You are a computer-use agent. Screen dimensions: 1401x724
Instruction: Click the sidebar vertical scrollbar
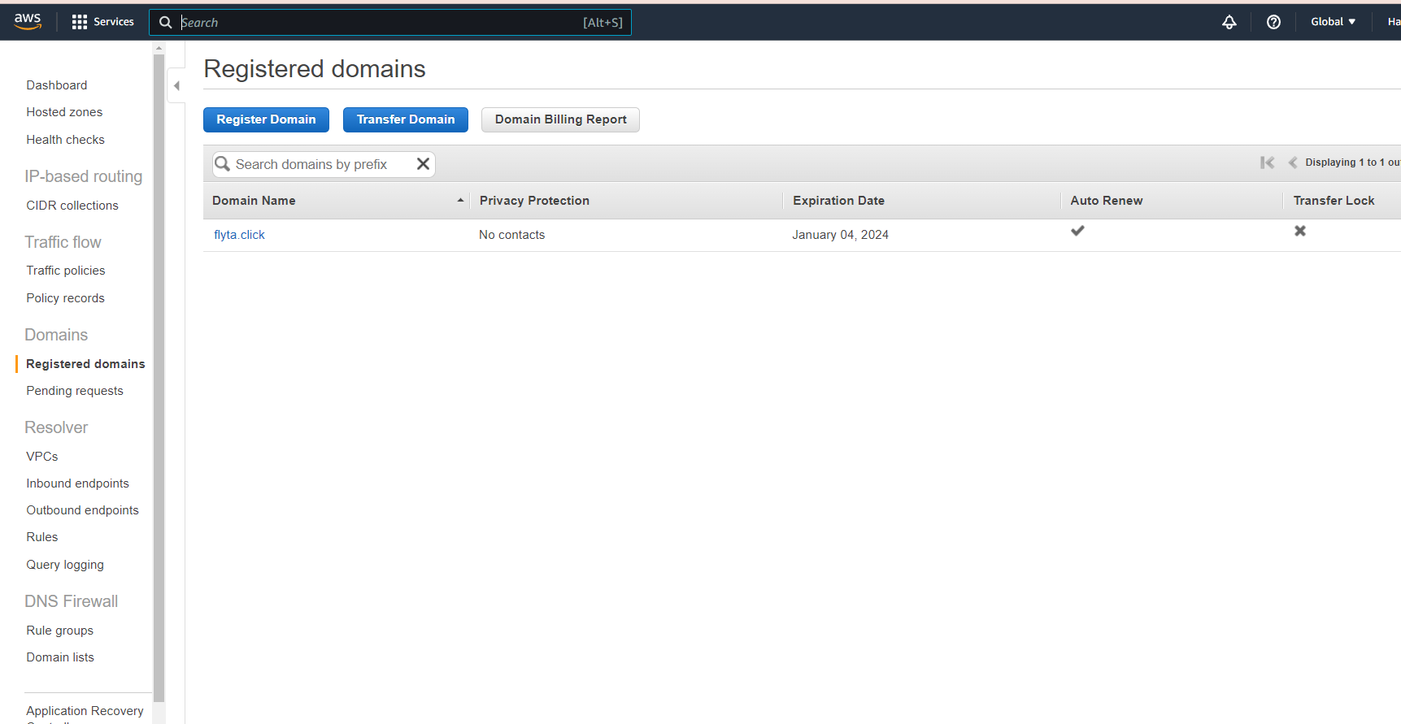coord(159,378)
